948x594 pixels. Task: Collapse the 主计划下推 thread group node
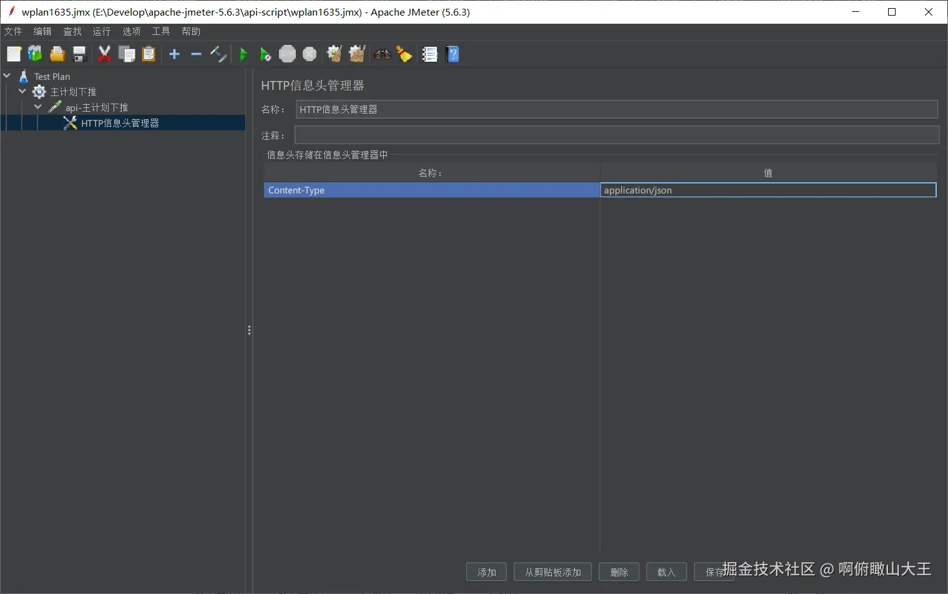22,92
